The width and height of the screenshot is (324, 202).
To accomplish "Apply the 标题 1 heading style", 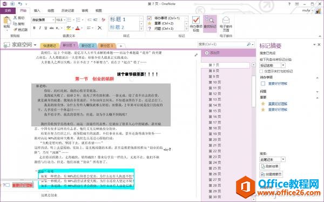I will click(118, 19).
